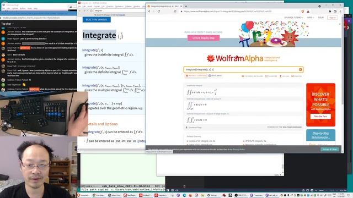This screenshot has width=353, height=198.
Task: Go back in the WolframAlpha browser window
Action: pos(149,11)
